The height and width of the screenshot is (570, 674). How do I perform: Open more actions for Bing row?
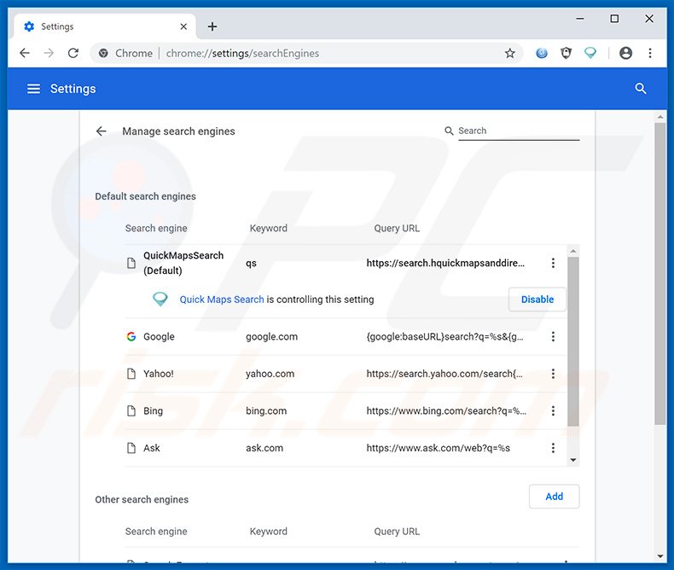coord(553,411)
